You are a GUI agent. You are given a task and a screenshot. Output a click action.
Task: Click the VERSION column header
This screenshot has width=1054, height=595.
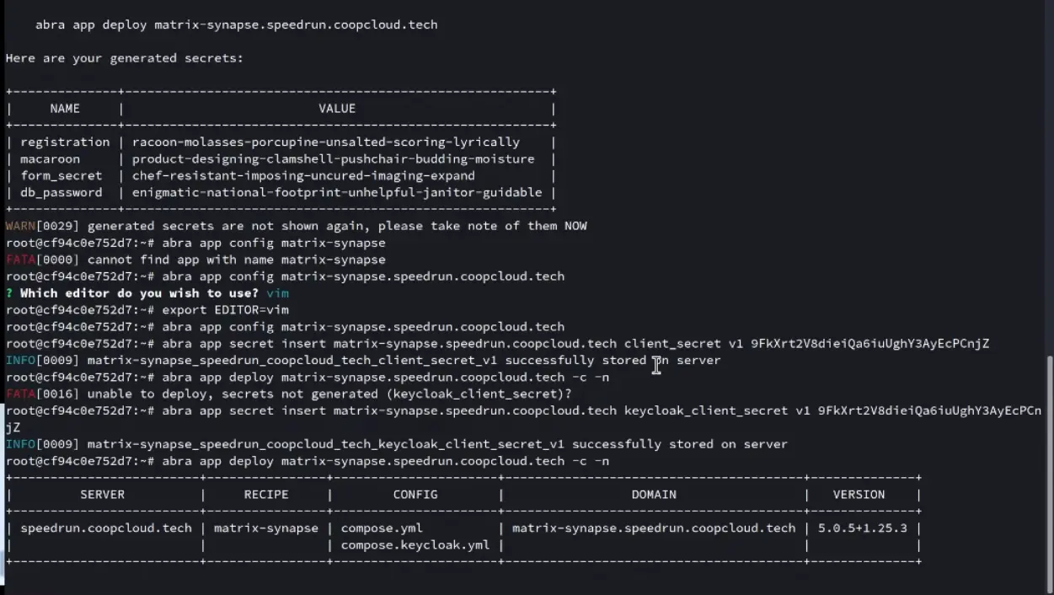pyautogui.click(x=859, y=495)
